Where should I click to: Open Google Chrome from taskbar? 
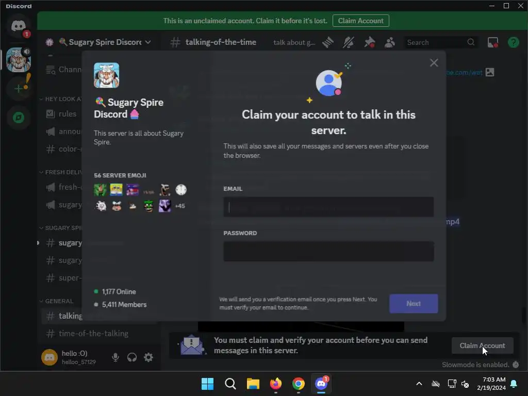coord(299,384)
